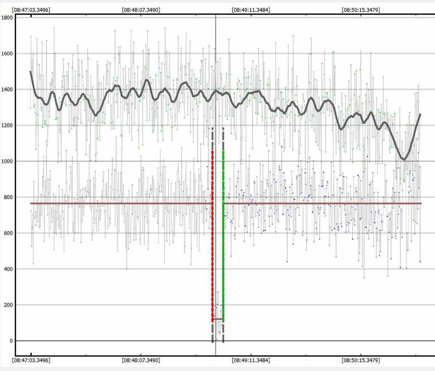435x371 pixels.
Task: Click the green dashed end marker line
Action: pyautogui.click(x=224, y=236)
